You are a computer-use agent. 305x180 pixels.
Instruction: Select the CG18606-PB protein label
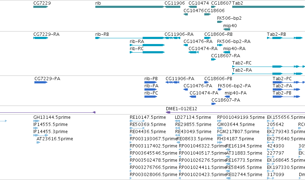pos(218,79)
